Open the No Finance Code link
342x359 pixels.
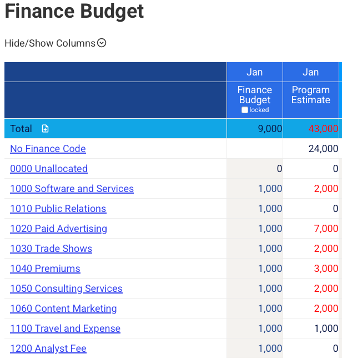[x=48, y=149]
